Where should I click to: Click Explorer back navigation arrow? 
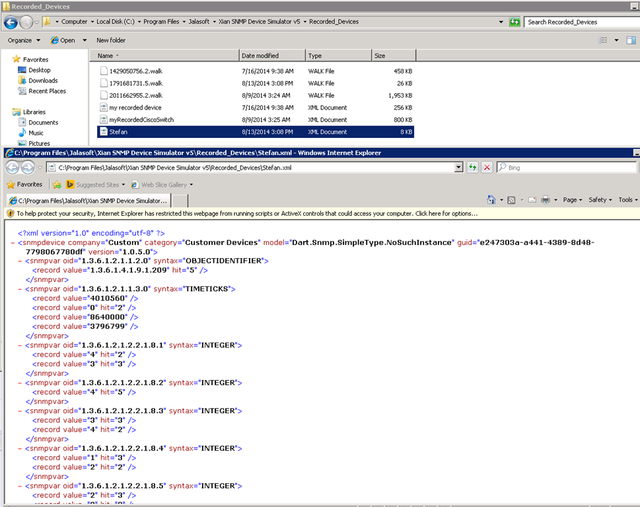pos(11,22)
